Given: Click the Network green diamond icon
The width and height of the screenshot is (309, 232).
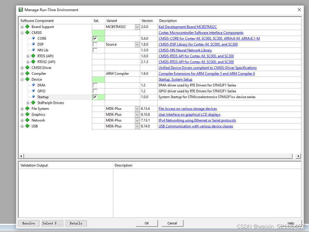Looking at the screenshot, I should pos(28,120).
